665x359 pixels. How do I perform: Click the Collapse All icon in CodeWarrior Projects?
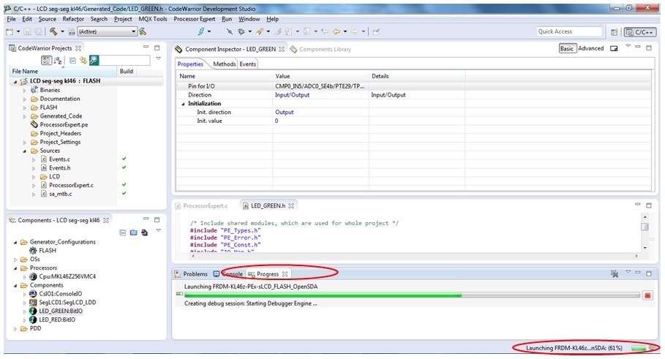click(72, 60)
